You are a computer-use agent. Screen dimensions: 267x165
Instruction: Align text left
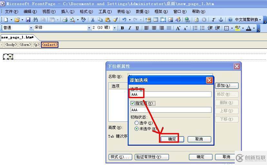pyautogui.click(x=146, y=28)
